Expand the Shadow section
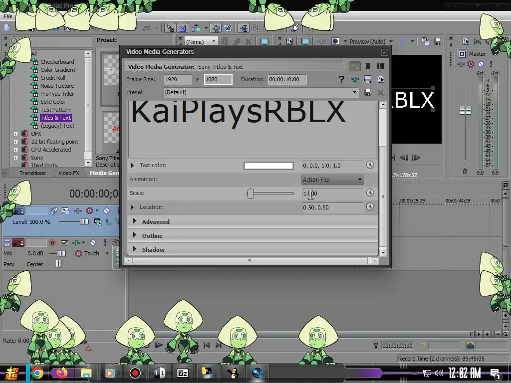 [x=135, y=249]
